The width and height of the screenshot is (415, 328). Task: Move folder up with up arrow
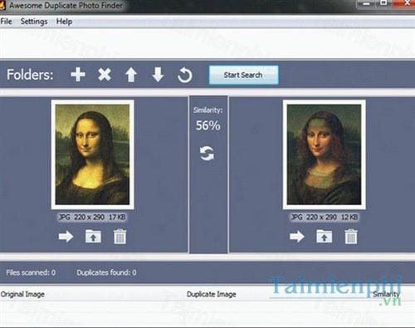point(131,75)
